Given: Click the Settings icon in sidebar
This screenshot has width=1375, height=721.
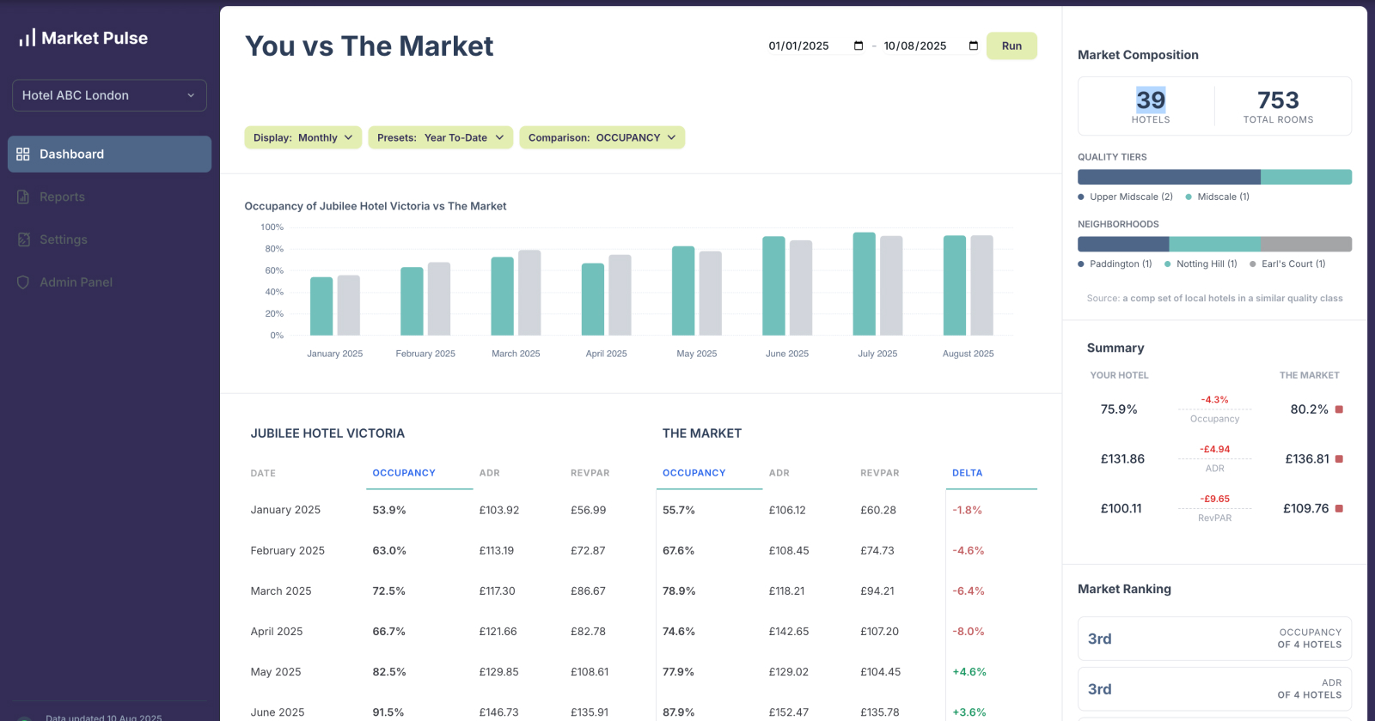Looking at the screenshot, I should pyautogui.click(x=23, y=239).
